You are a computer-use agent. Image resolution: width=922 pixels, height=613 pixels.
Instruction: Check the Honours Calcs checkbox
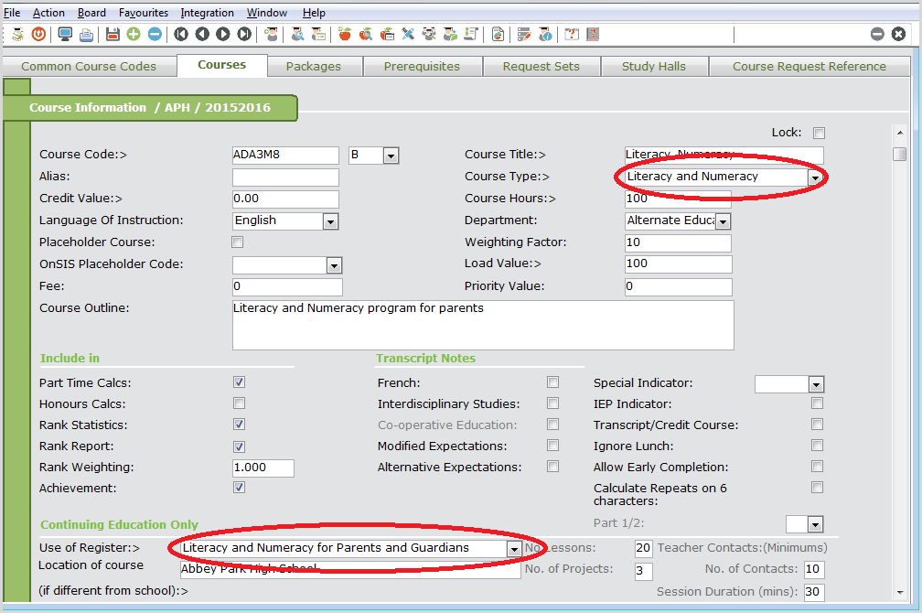pos(239,403)
